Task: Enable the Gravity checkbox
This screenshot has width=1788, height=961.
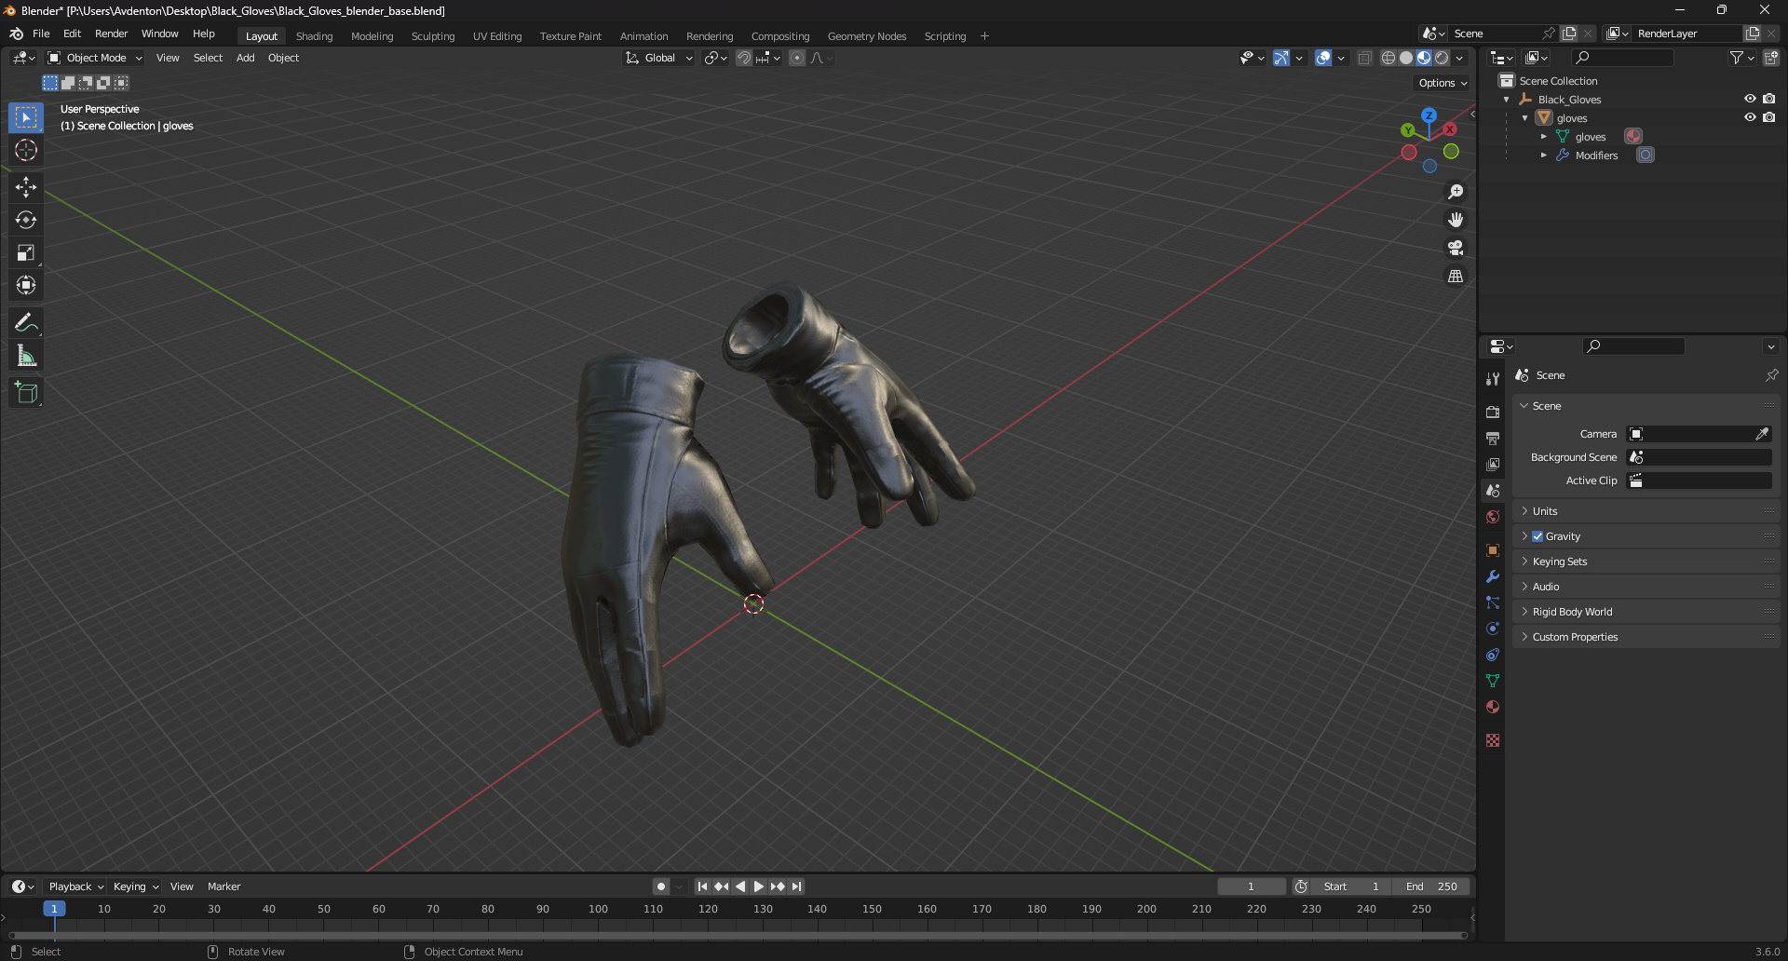Action: pyautogui.click(x=1537, y=536)
